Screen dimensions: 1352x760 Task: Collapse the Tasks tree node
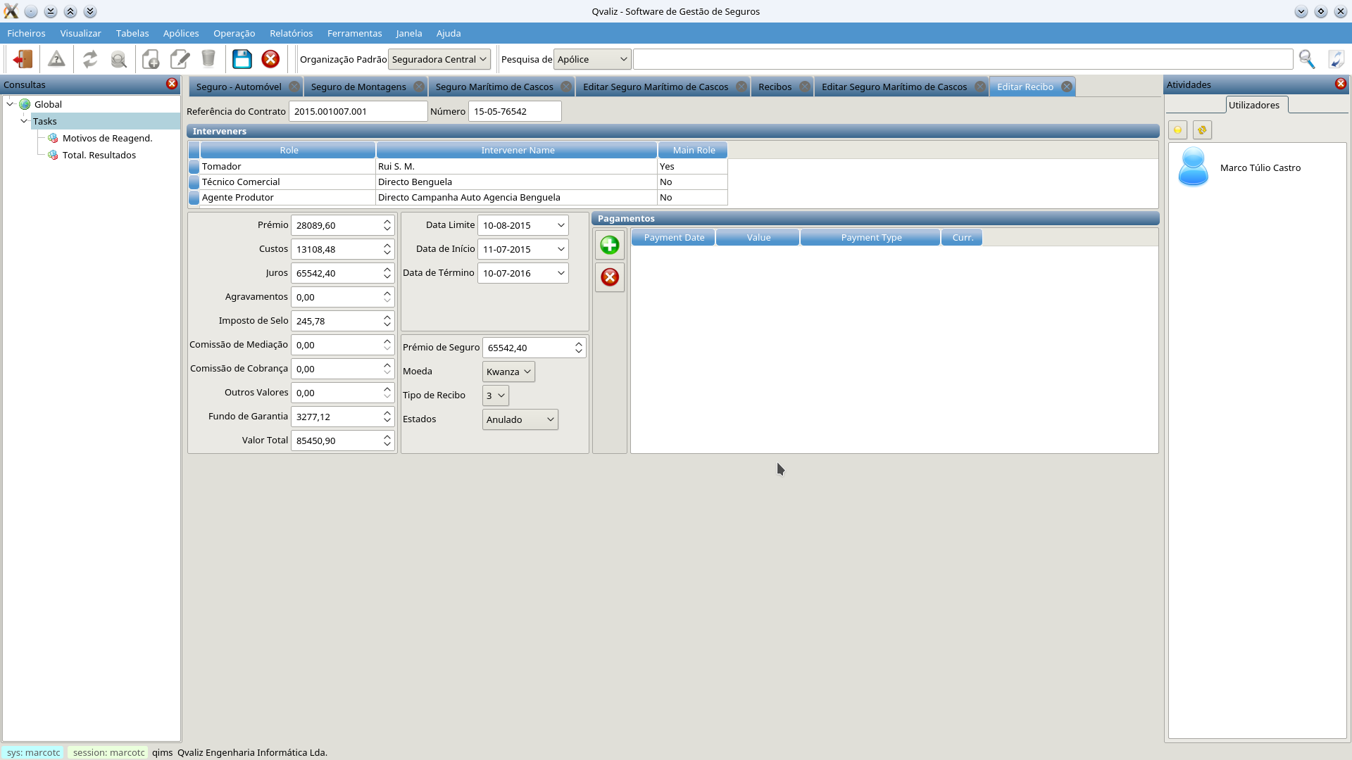pos(24,121)
